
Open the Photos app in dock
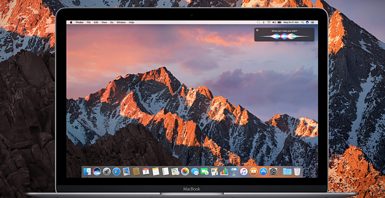pyautogui.click(x=185, y=172)
